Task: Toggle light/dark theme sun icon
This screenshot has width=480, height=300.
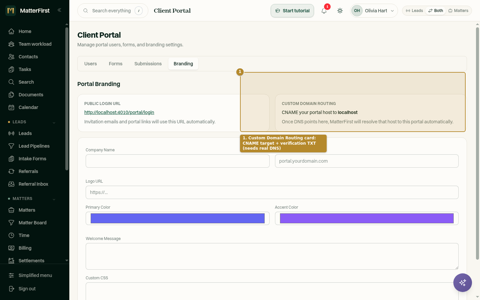Action: click(340, 11)
